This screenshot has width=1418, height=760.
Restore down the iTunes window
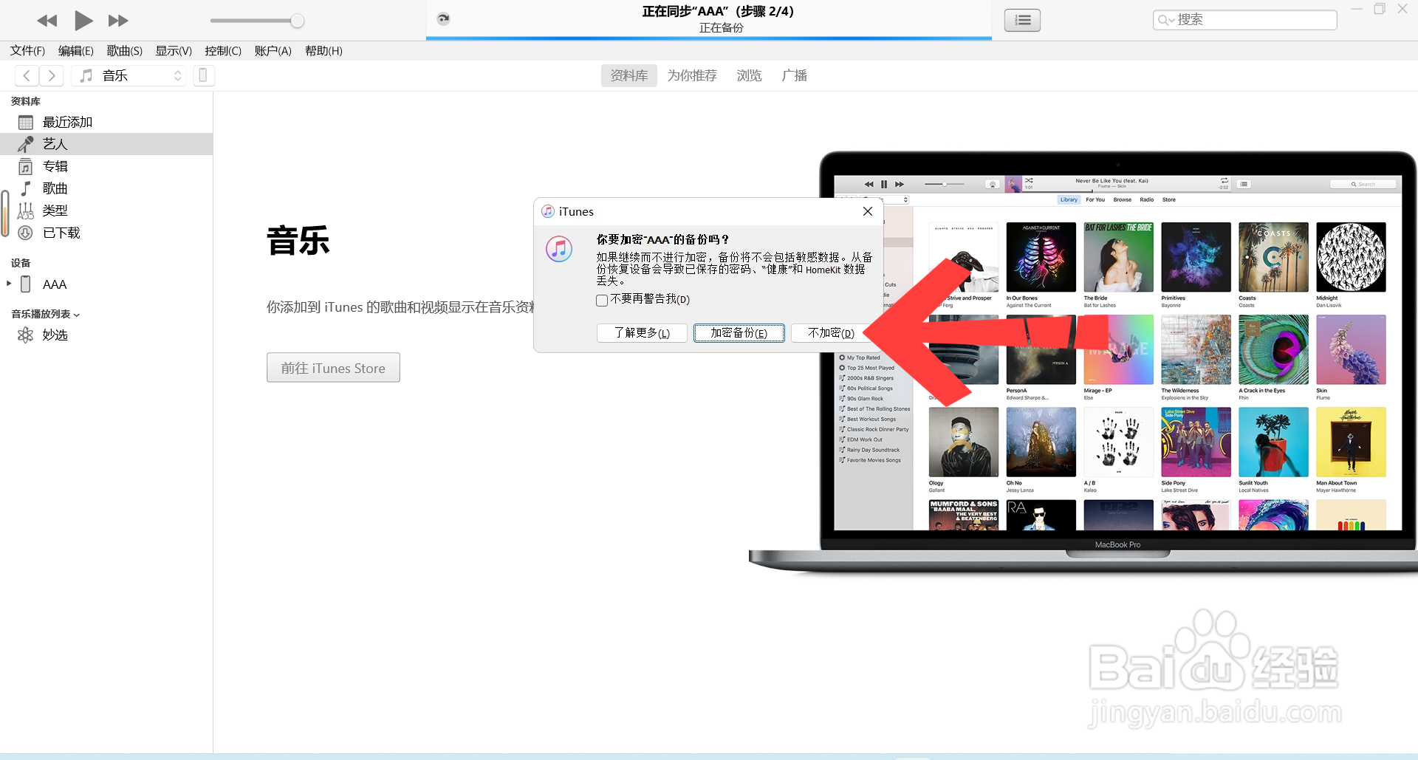click(1380, 9)
